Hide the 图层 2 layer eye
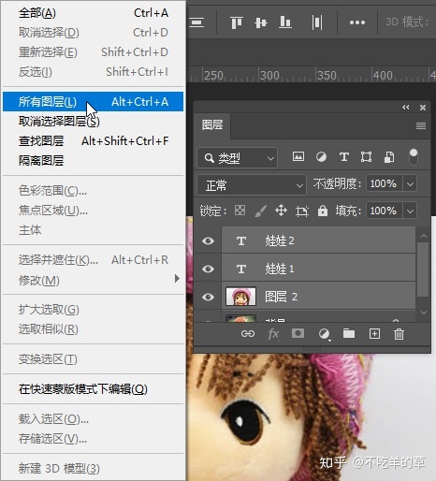This screenshot has width=436, height=481. point(208,297)
